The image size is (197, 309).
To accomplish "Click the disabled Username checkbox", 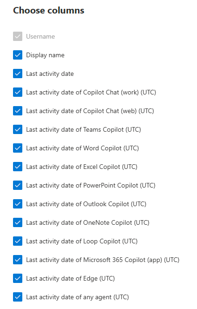I will click(18, 36).
